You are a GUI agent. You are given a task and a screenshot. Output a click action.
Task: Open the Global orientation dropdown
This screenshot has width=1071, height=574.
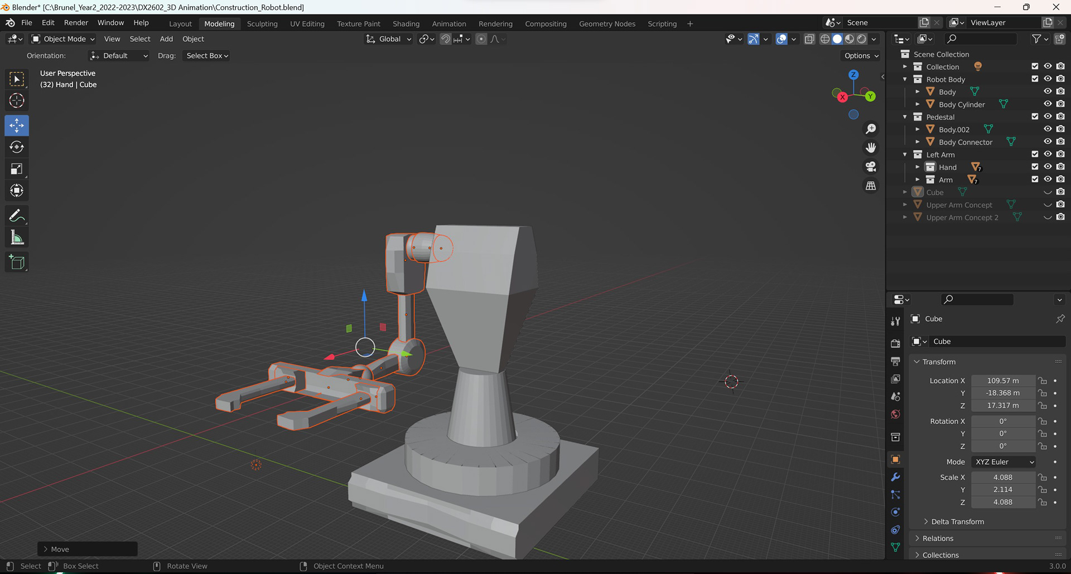389,39
